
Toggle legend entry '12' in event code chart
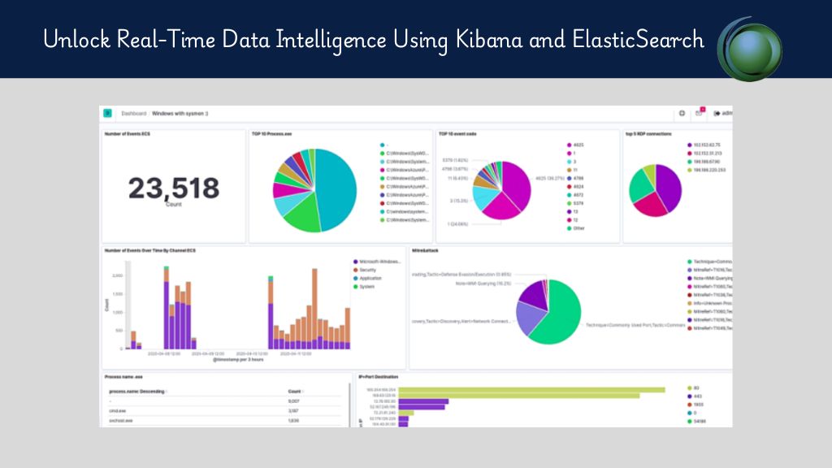coord(573,219)
